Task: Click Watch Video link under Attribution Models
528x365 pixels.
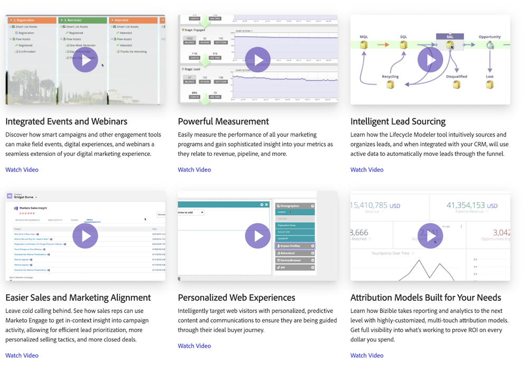Action: click(367, 356)
